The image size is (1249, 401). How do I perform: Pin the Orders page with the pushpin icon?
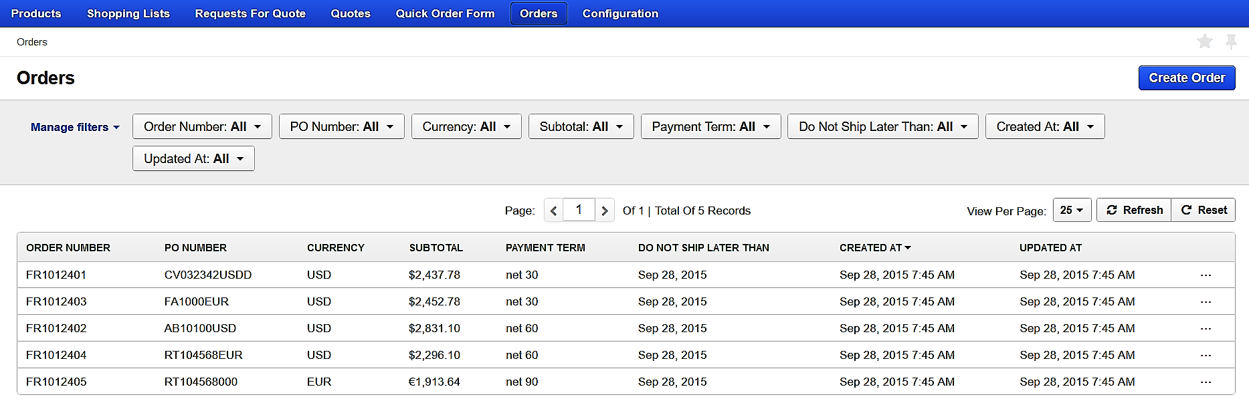(1231, 42)
